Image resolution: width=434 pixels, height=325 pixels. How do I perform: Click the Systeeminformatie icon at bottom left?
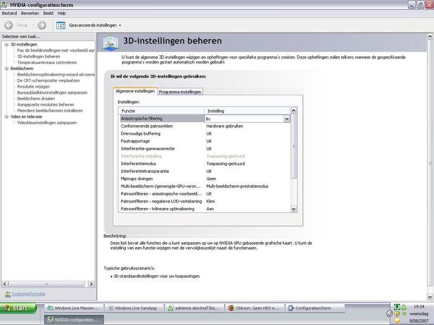click(x=7, y=294)
